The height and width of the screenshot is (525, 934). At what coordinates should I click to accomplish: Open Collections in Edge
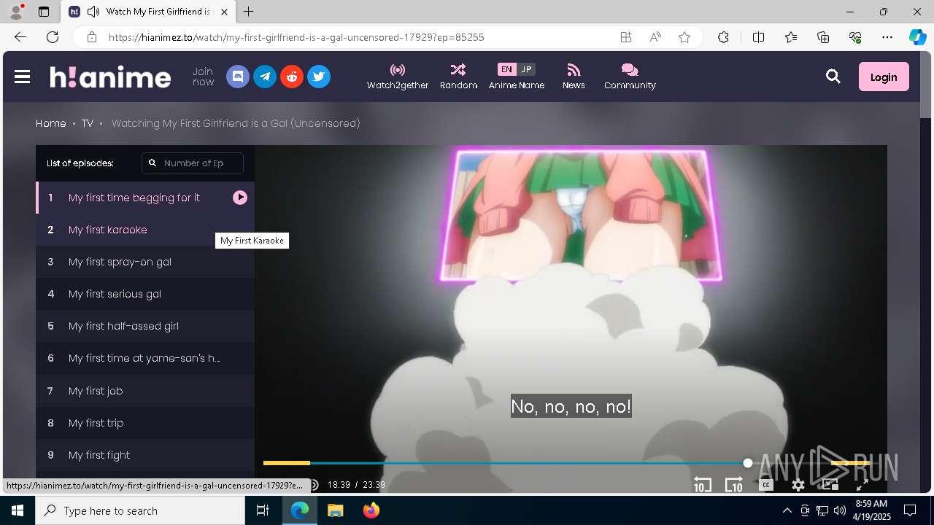[823, 37]
